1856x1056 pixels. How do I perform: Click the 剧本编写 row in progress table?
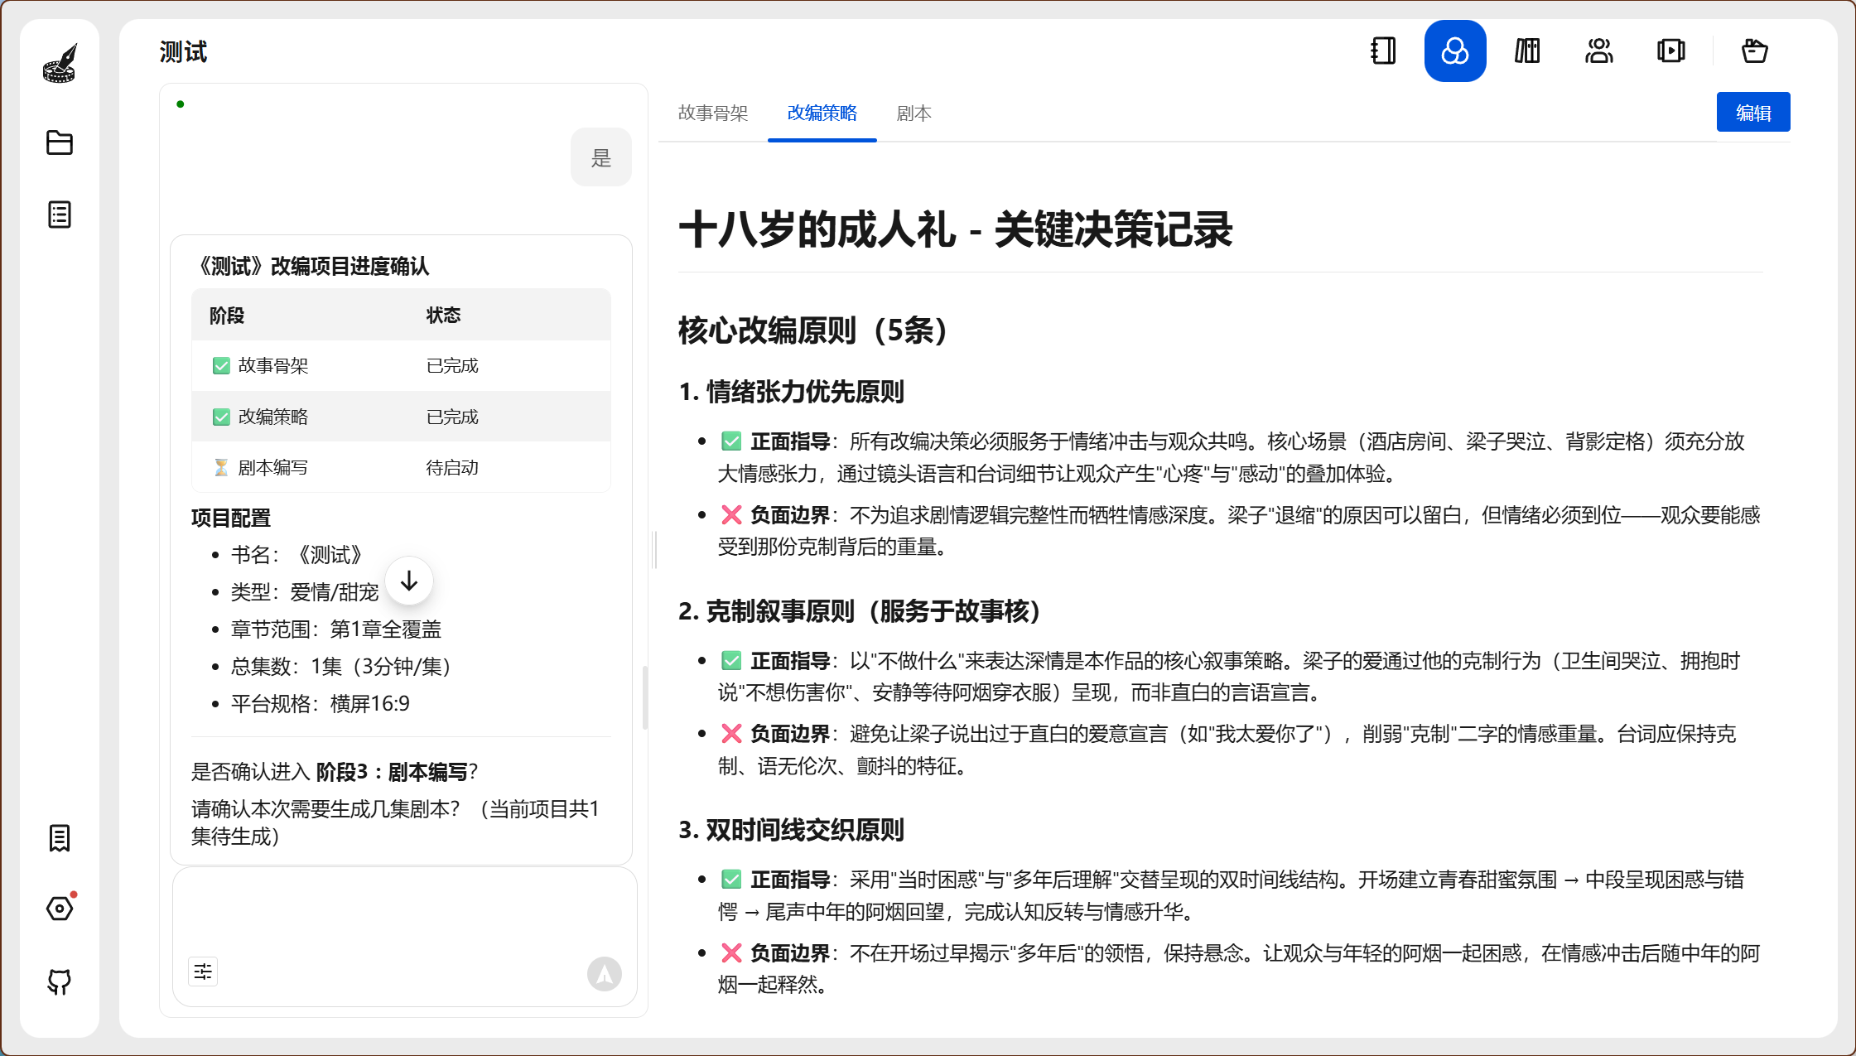[x=401, y=467]
